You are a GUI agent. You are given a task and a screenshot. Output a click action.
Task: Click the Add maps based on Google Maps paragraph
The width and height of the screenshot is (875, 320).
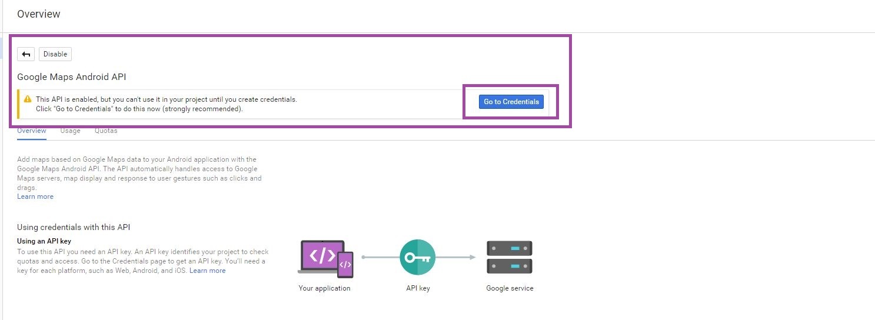tap(139, 174)
